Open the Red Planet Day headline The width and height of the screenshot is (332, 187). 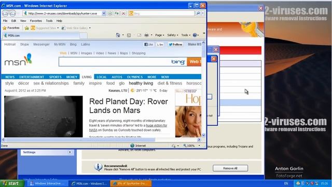129,106
